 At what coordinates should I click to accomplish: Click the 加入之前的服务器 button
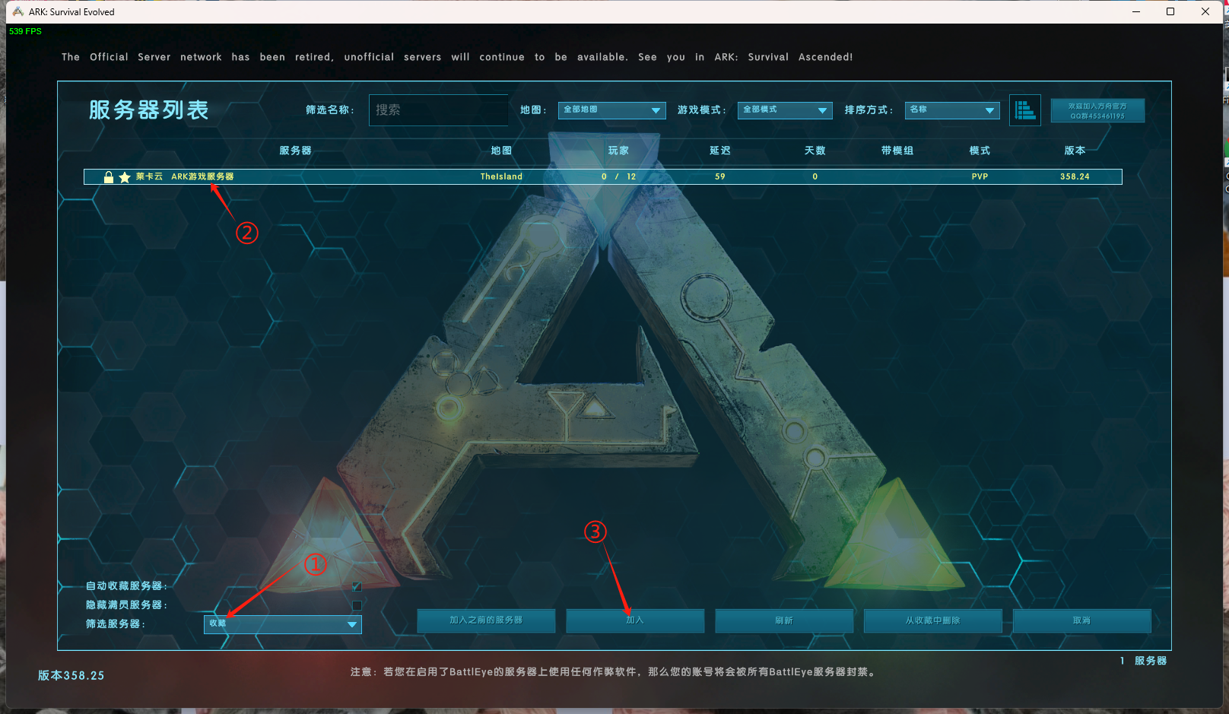tap(486, 620)
